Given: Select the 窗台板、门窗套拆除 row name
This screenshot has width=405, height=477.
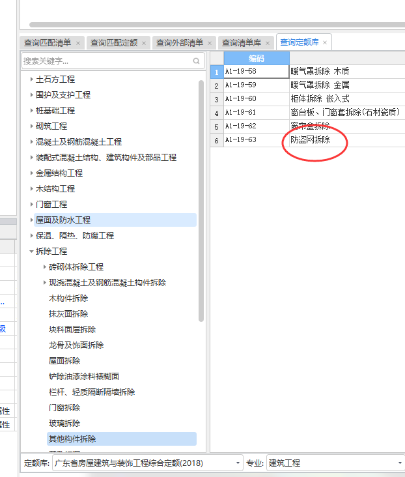Looking at the screenshot, I should click(345, 113).
